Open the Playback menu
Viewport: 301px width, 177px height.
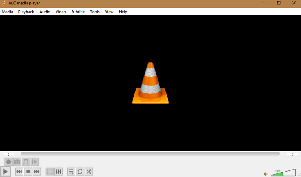click(x=26, y=12)
